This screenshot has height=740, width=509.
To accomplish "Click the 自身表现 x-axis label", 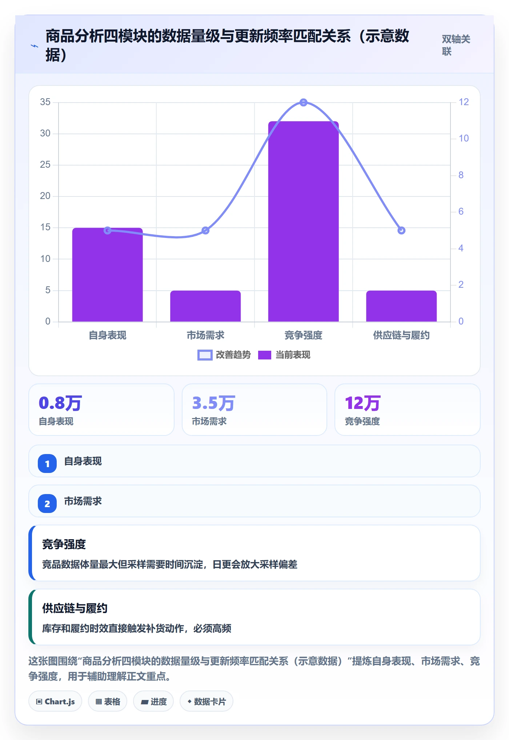I will pyautogui.click(x=108, y=335).
